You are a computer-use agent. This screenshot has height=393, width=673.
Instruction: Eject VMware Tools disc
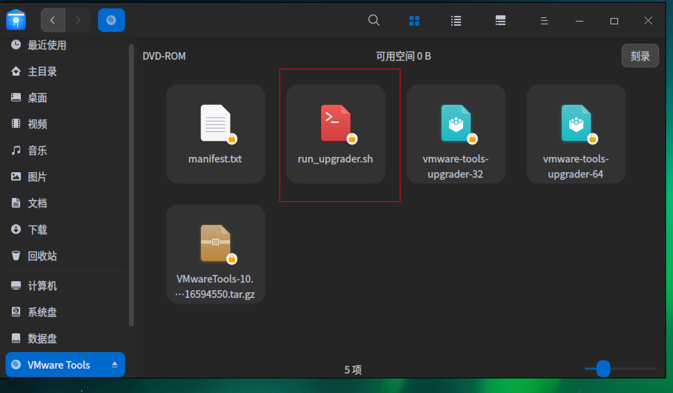pos(115,365)
